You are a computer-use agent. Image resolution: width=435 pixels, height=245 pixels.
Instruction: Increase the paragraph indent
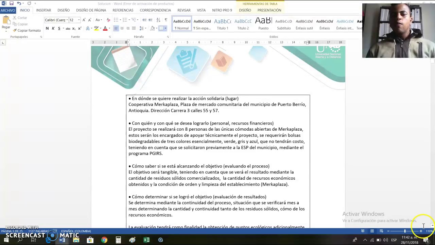tap(151, 20)
